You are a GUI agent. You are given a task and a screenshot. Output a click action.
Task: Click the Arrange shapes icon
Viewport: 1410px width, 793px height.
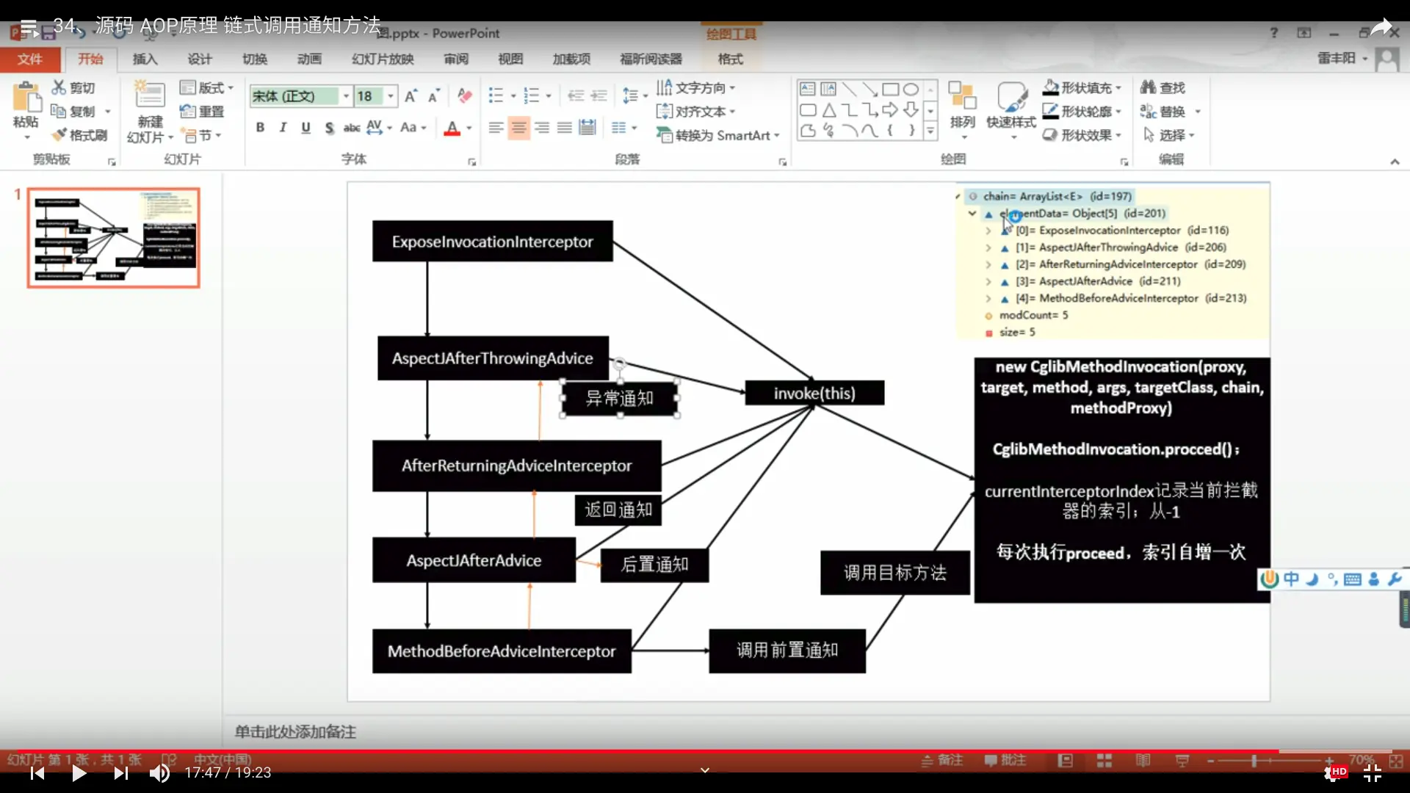coord(962,97)
